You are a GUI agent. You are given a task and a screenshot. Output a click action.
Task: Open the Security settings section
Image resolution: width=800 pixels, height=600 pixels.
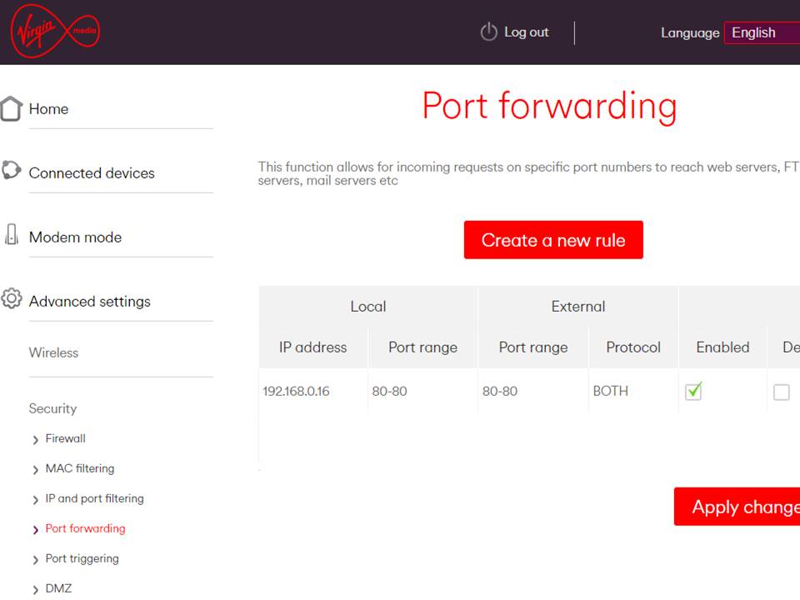pos(52,408)
